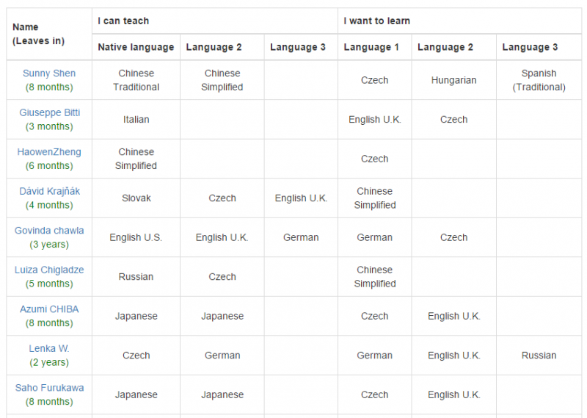
Task: Click the 'I want to learn' header
Action: click(x=460, y=21)
